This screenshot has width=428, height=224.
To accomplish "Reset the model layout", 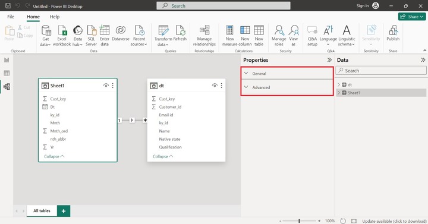I will pos(343,221).
